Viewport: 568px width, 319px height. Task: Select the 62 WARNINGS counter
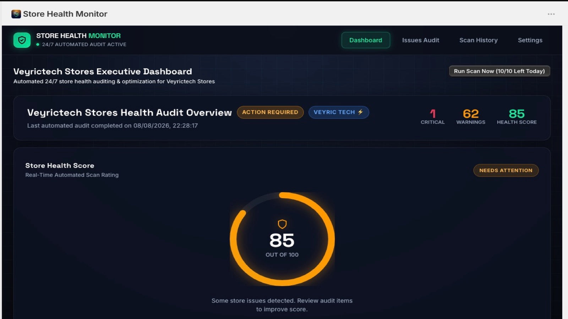471,117
